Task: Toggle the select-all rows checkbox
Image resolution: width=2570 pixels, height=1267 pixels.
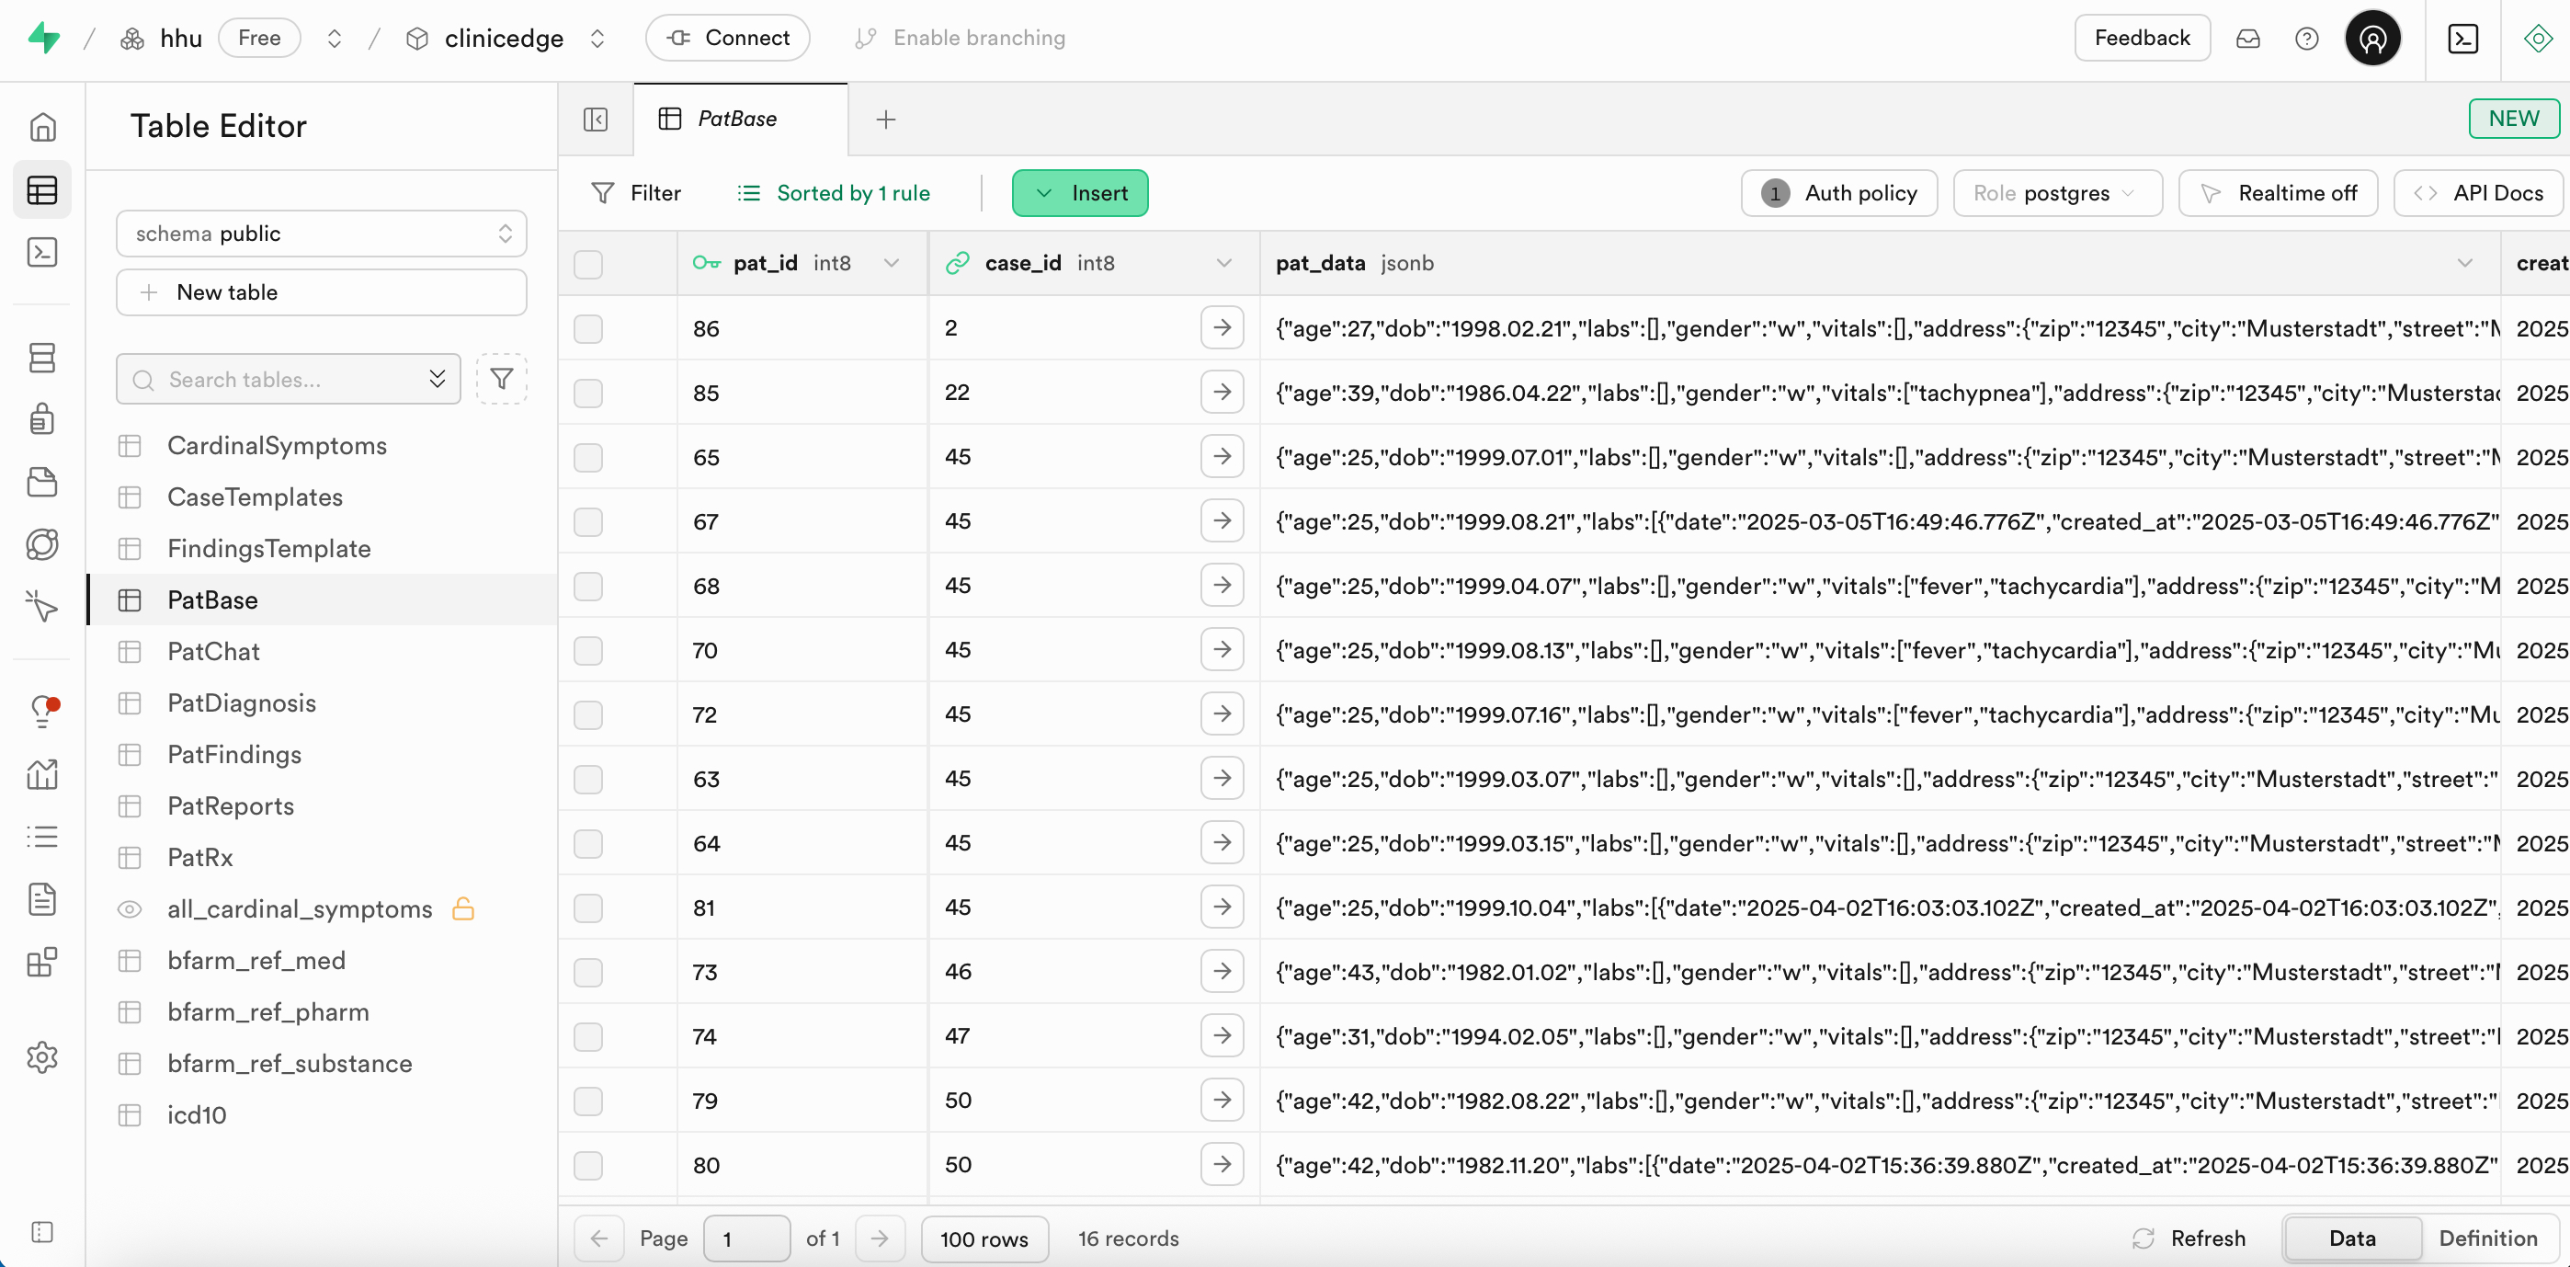Action: coord(587,265)
